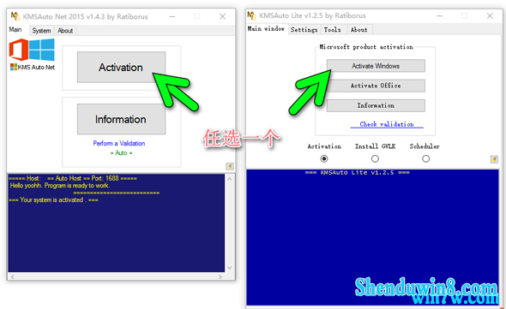Minimize the KMSAuto Lite window
Viewport: 506px width, 309px height.
click(x=439, y=15)
